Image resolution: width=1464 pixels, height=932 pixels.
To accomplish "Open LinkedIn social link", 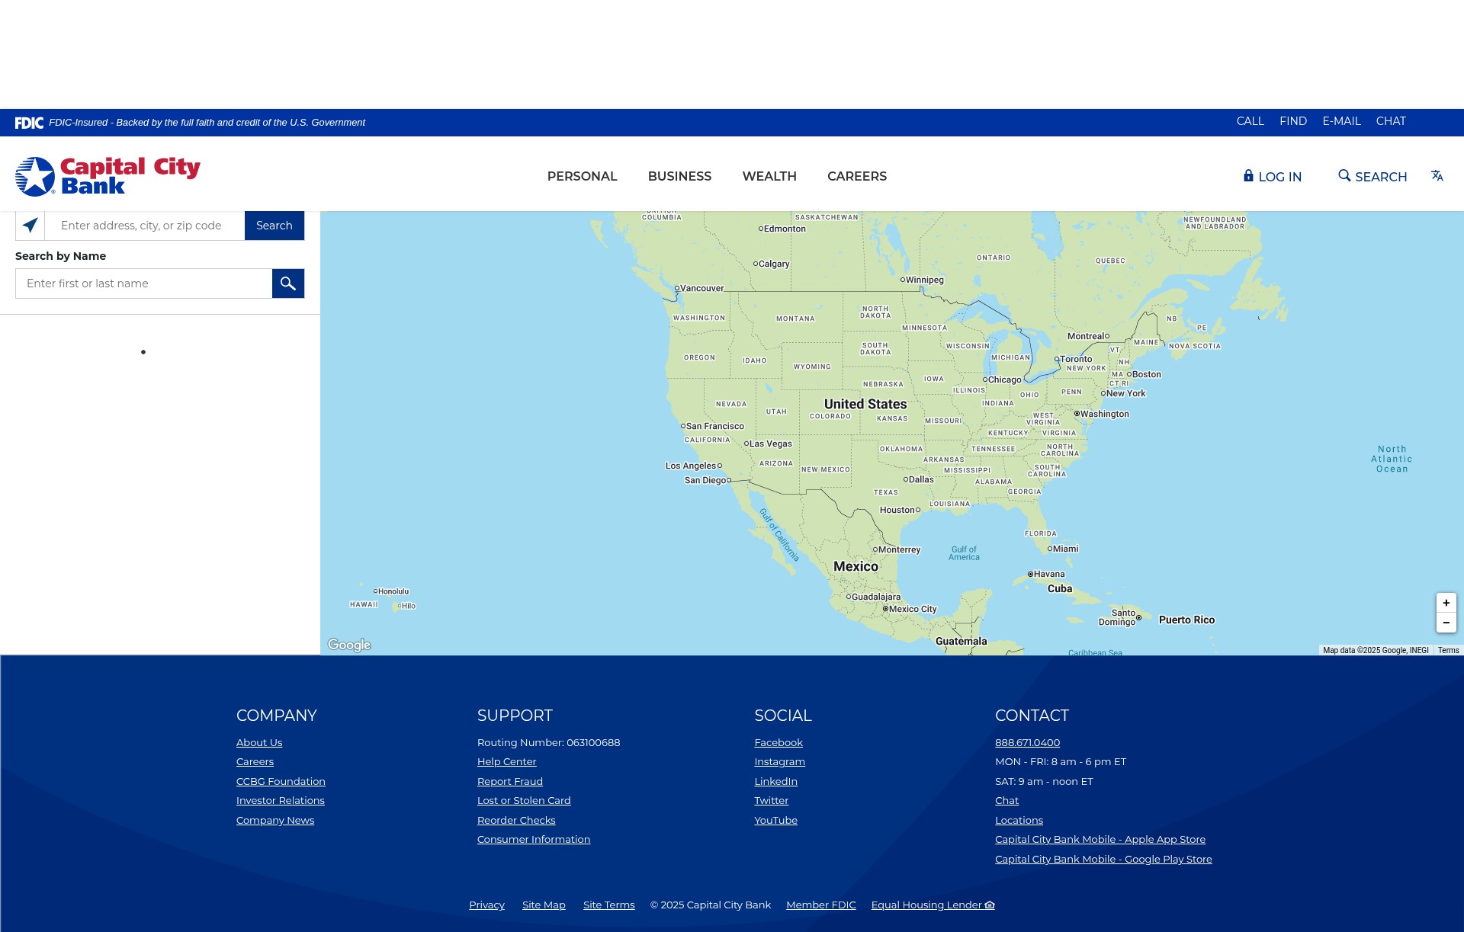I will (x=775, y=781).
